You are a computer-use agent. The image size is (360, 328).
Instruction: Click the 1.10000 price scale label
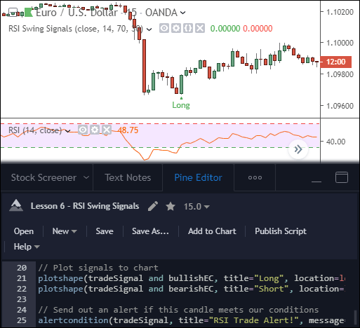[340, 43]
